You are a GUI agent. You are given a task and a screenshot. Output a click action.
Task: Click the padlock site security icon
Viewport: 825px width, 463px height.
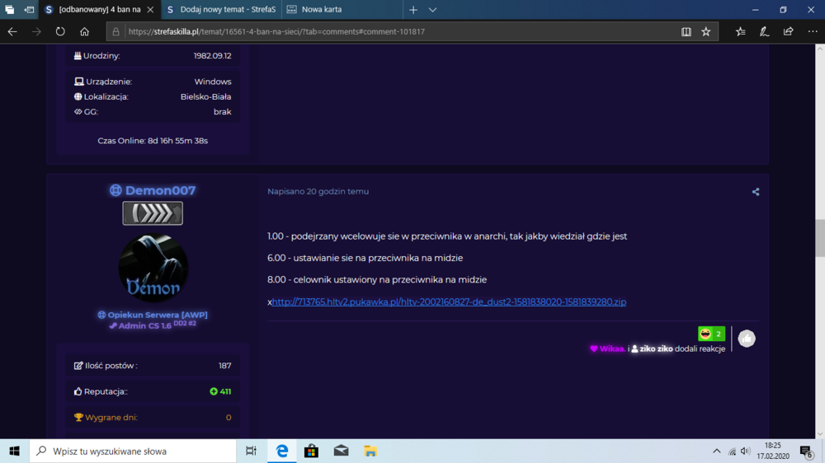coord(115,31)
